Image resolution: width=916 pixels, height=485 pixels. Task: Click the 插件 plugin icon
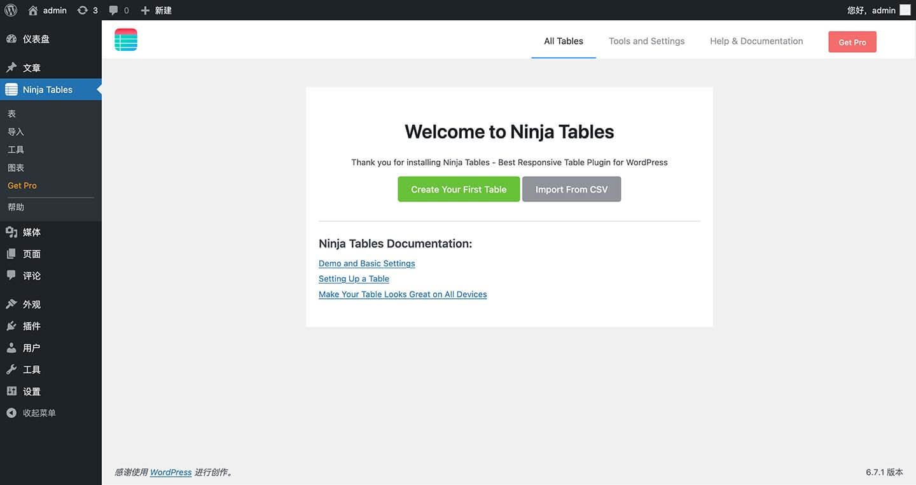tap(11, 325)
